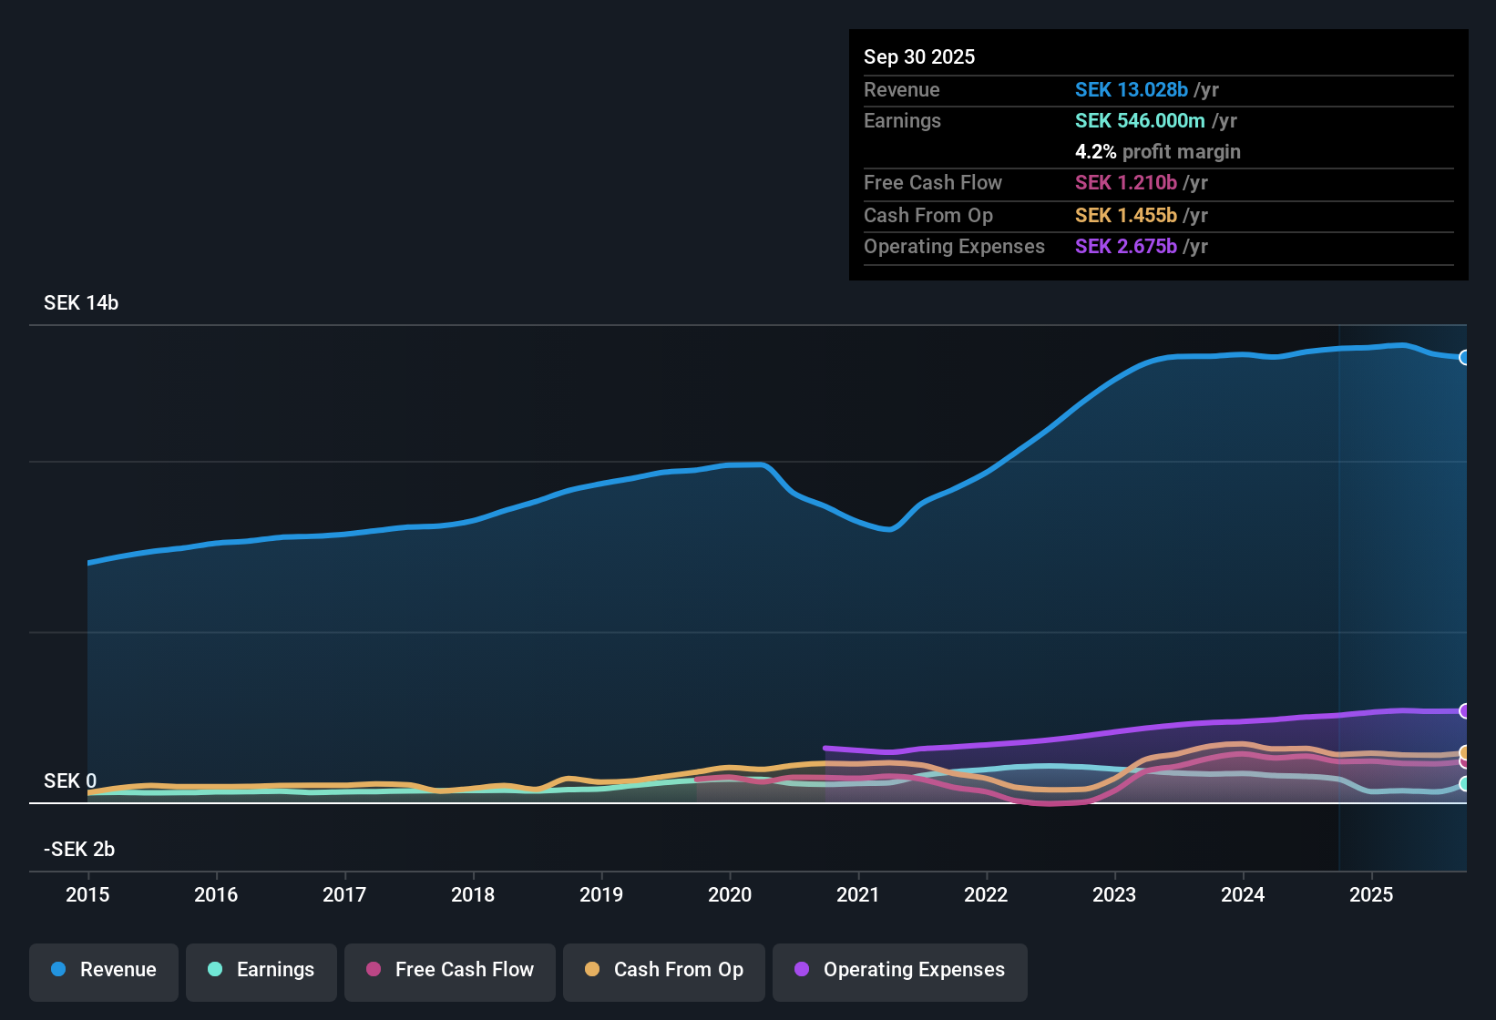This screenshot has height=1020, width=1496.
Task: Select the Earnings endpoint marker on chart
Action: (x=1464, y=783)
